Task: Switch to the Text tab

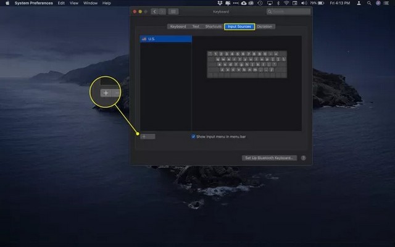Action: tap(196, 27)
